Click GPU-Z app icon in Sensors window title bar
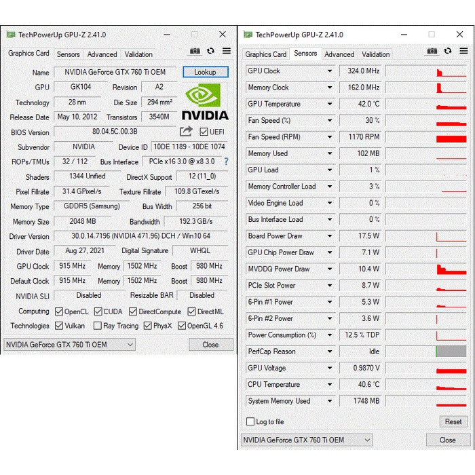475x475 pixels. 248,35
